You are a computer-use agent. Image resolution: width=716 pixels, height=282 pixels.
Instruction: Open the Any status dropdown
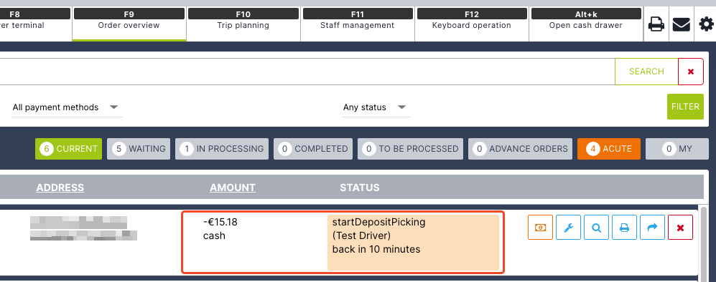(376, 108)
